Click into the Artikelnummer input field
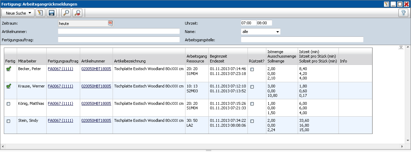 point(119,31)
